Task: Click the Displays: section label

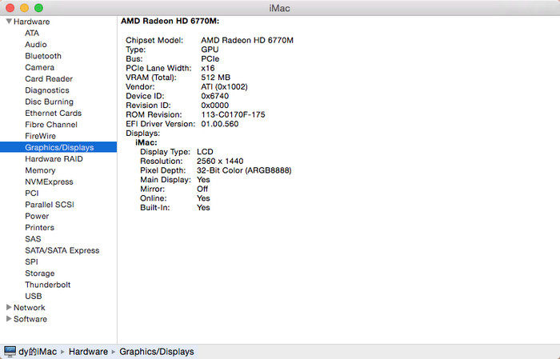Action: coord(143,133)
